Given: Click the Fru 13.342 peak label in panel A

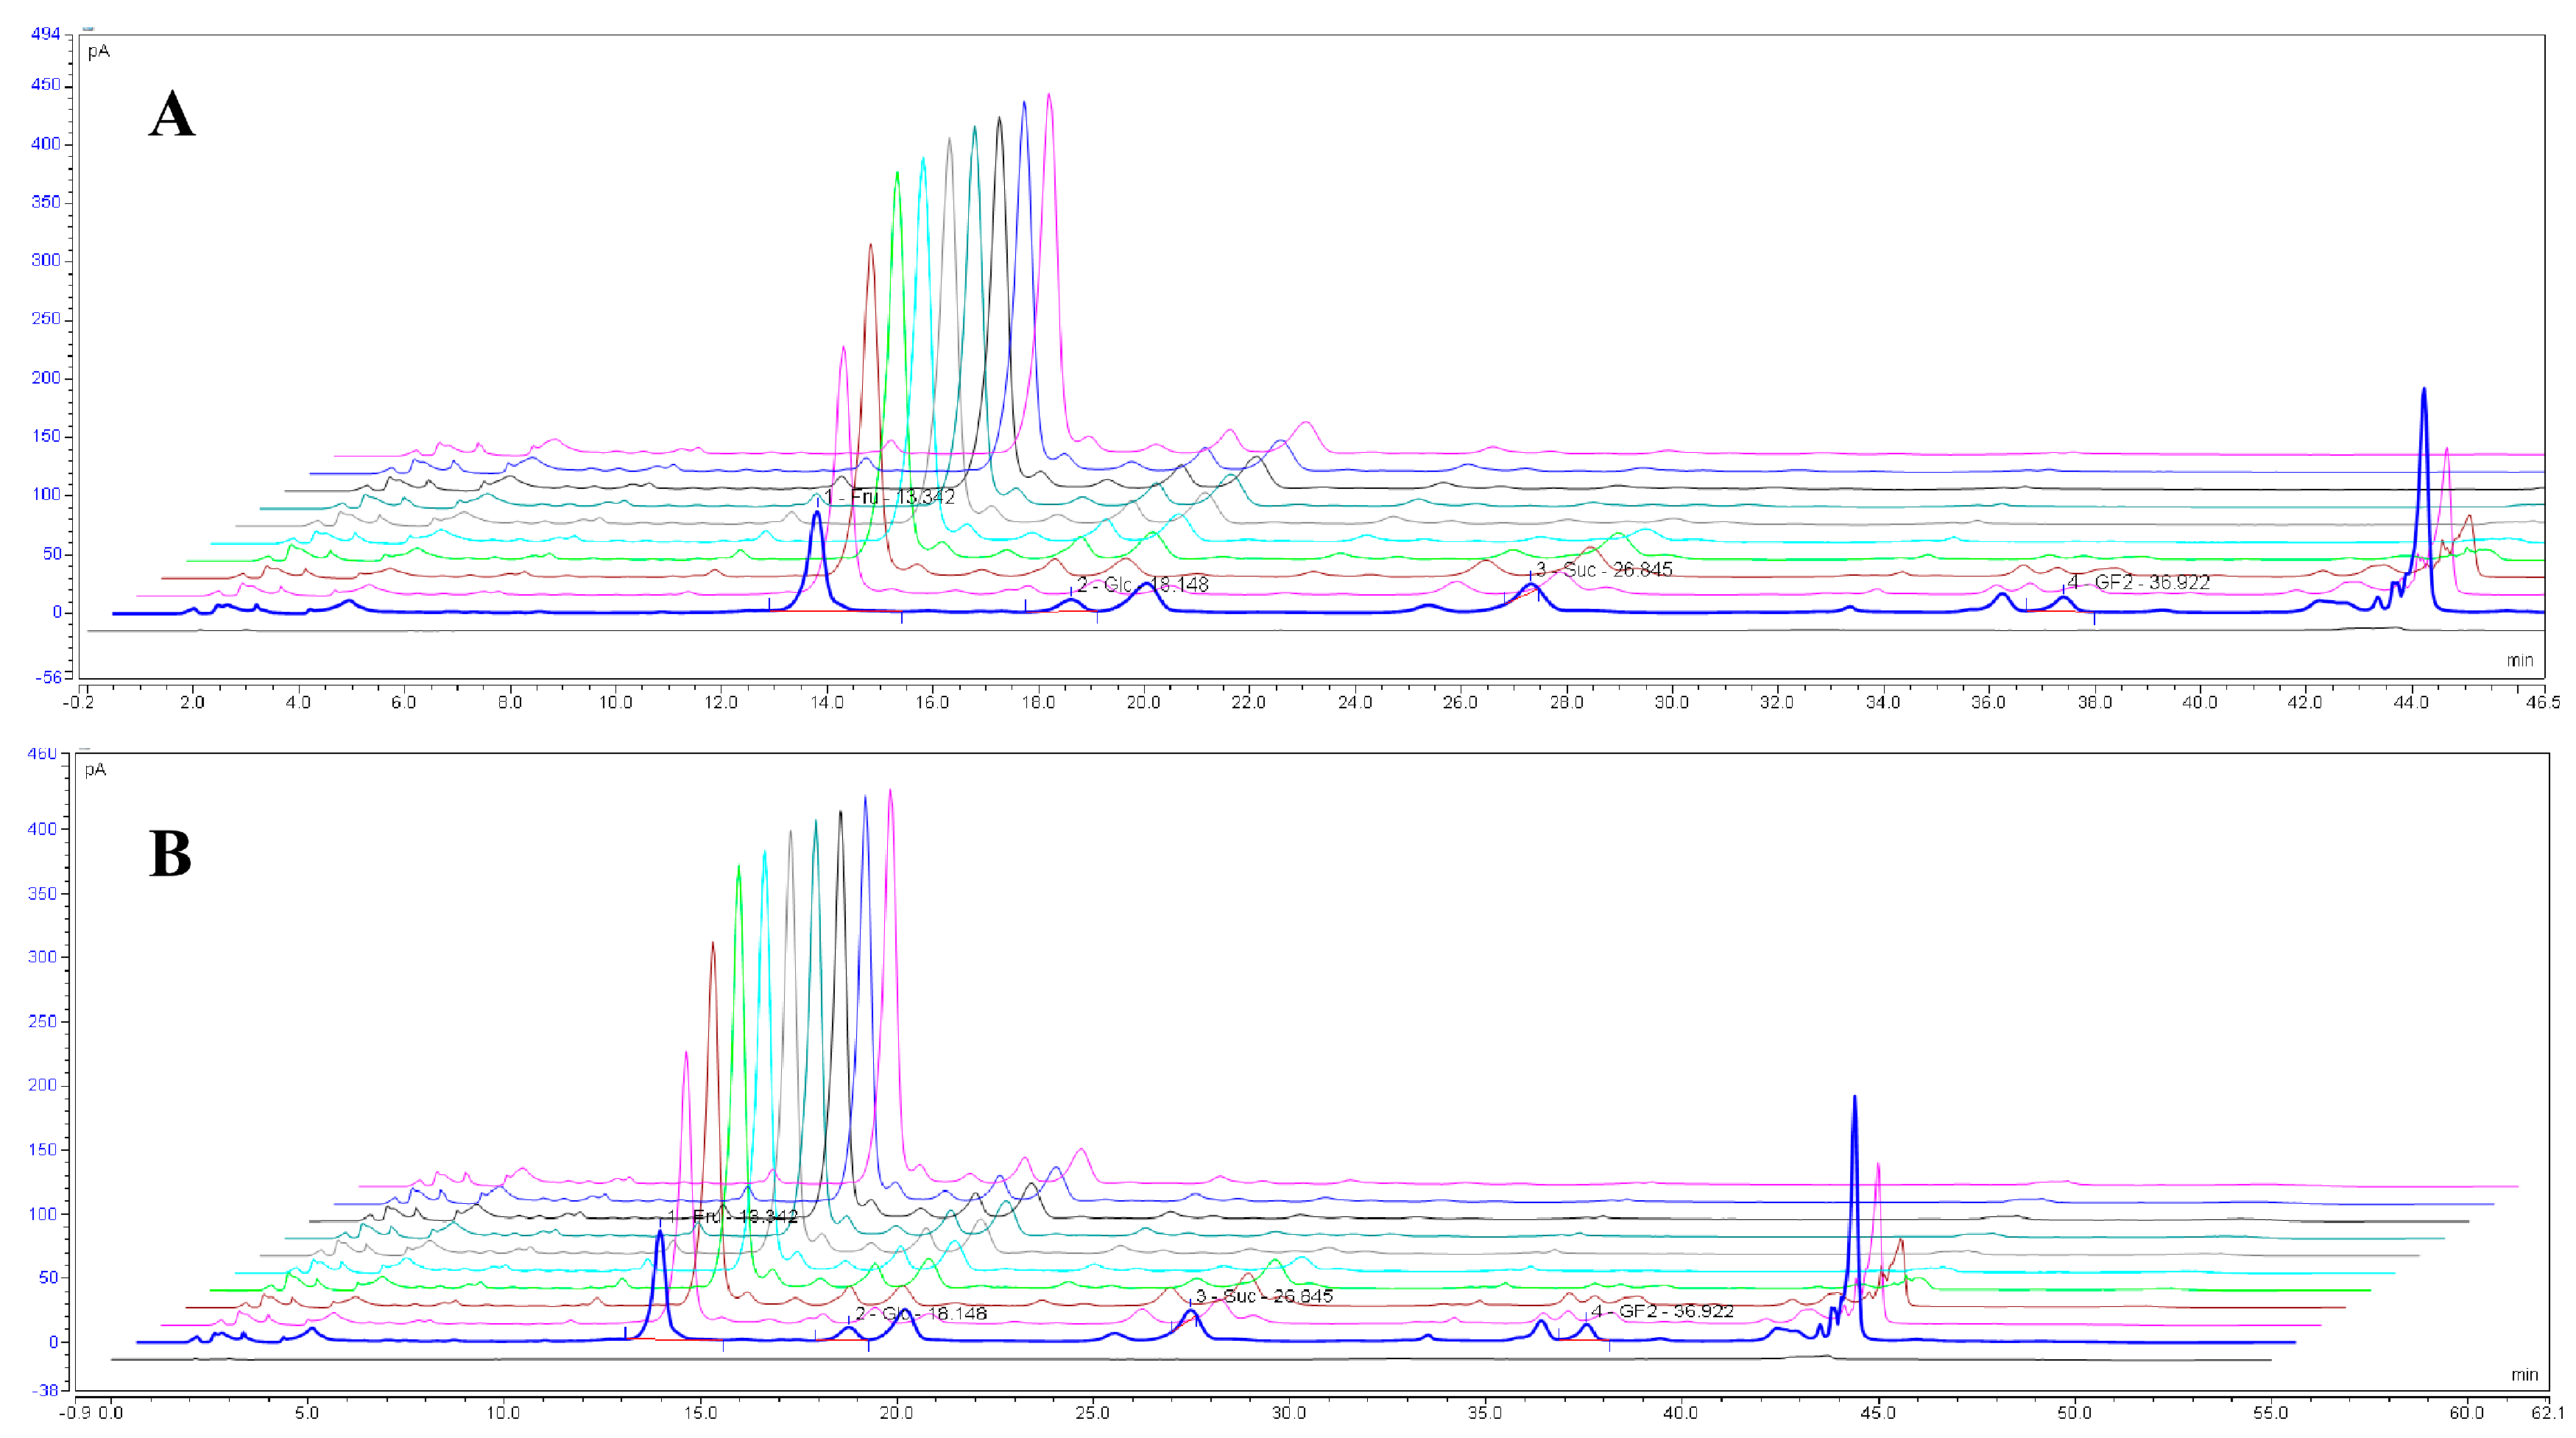Looking at the screenshot, I should coord(889,497).
